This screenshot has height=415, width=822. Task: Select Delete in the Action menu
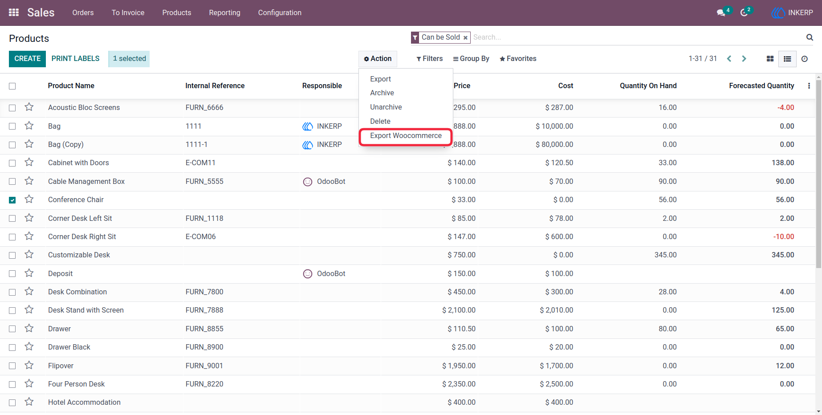tap(380, 122)
